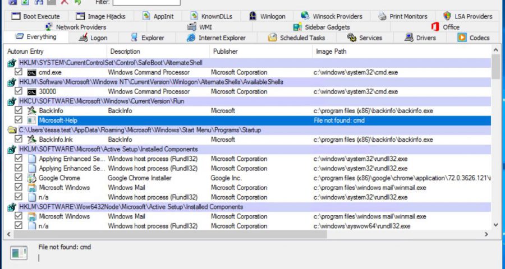Click the Winsock Providers globe icon
Screen dimensions: 505x269
pos(305,16)
